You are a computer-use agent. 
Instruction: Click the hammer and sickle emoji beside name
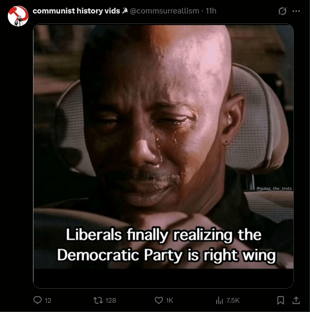point(125,11)
